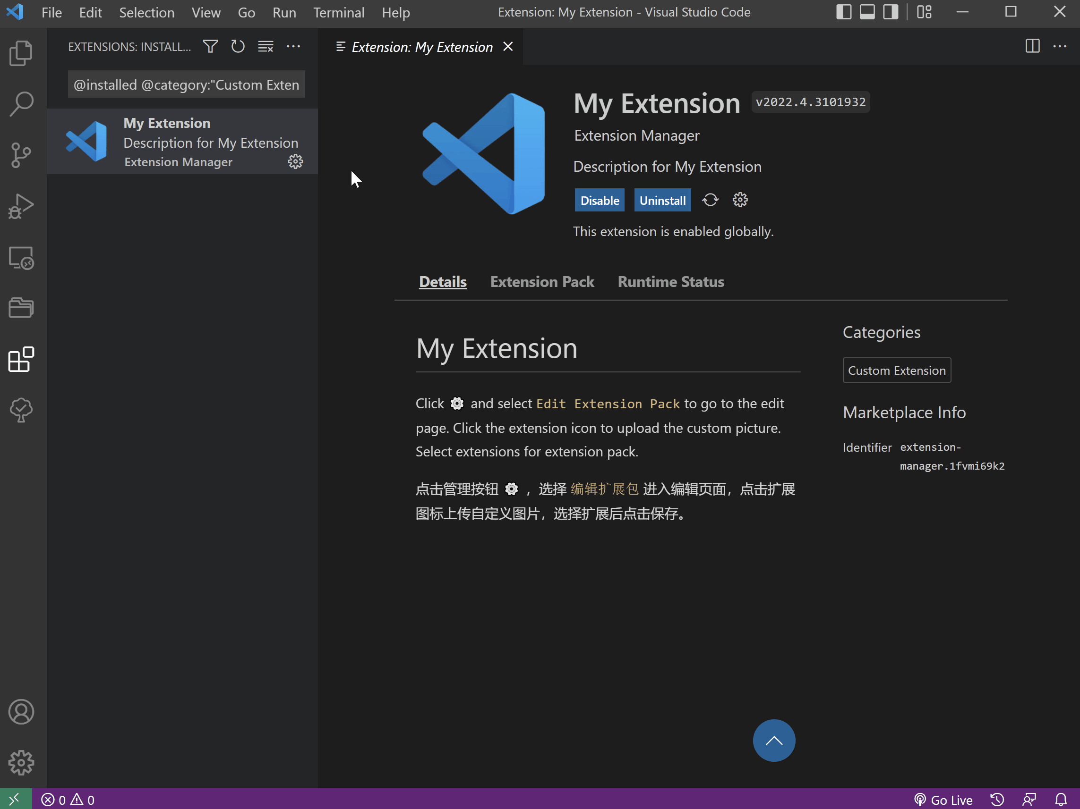Scroll up using the back-to-top button
This screenshot has height=809, width=1080.
point(773,741)
